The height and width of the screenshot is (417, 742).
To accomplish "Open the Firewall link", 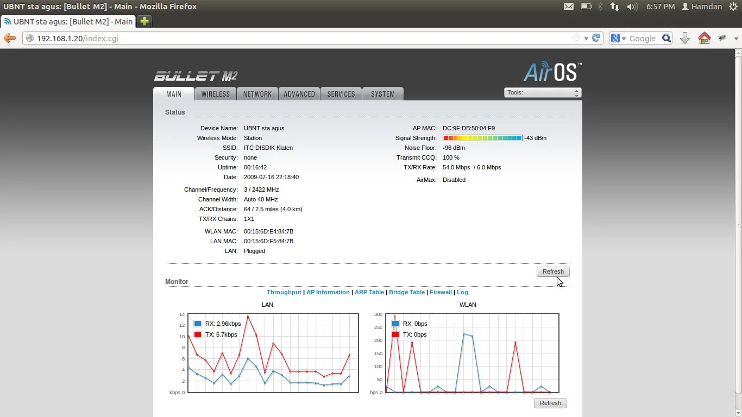I will coord(441,292).
